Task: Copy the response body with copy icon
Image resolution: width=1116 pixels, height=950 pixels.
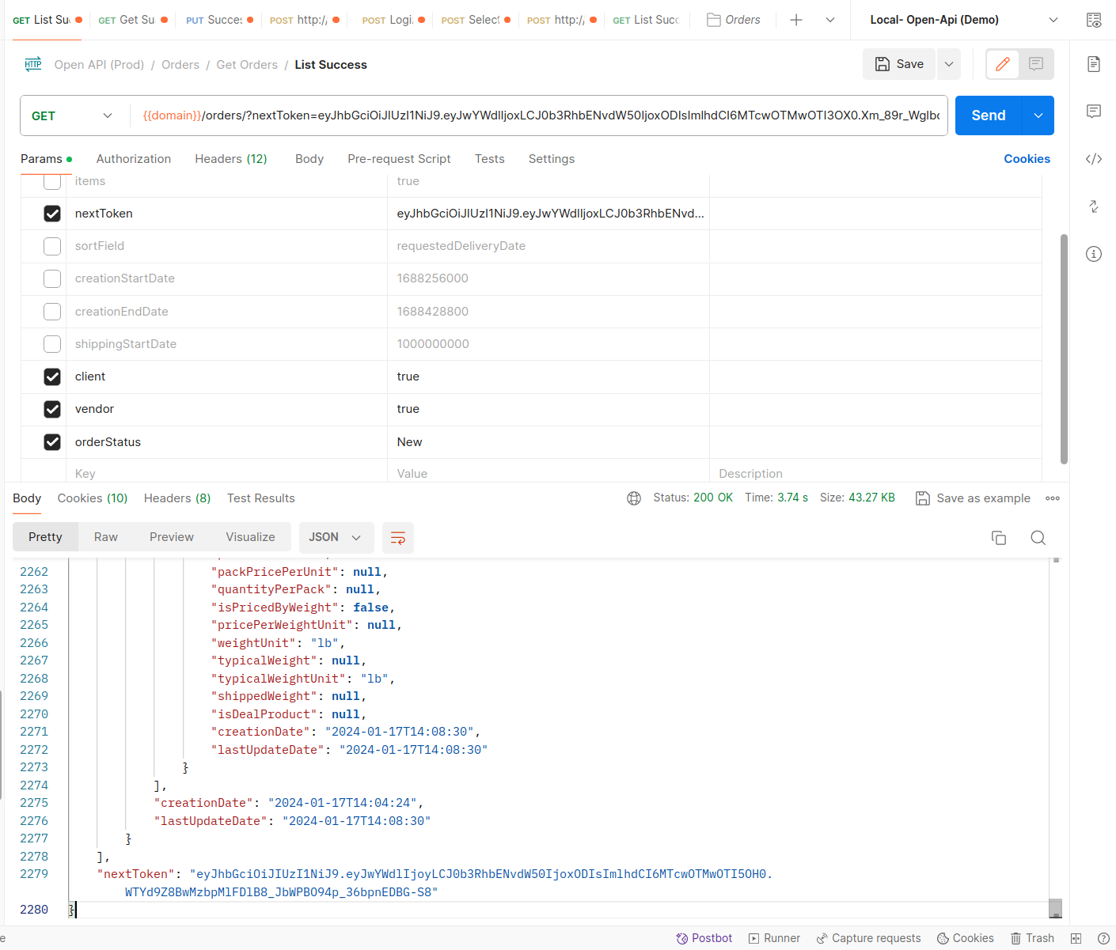Action: point(999,538)
